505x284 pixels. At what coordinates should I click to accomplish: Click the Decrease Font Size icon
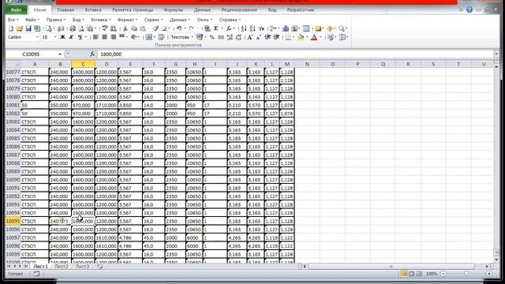(x=259, y=38)
